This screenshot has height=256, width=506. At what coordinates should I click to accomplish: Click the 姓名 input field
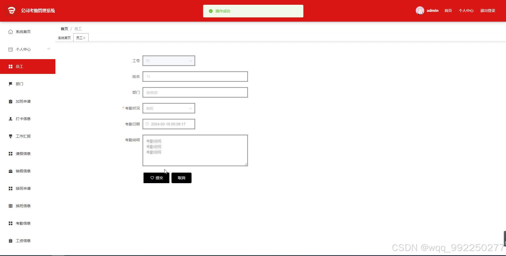coord(195,77)
